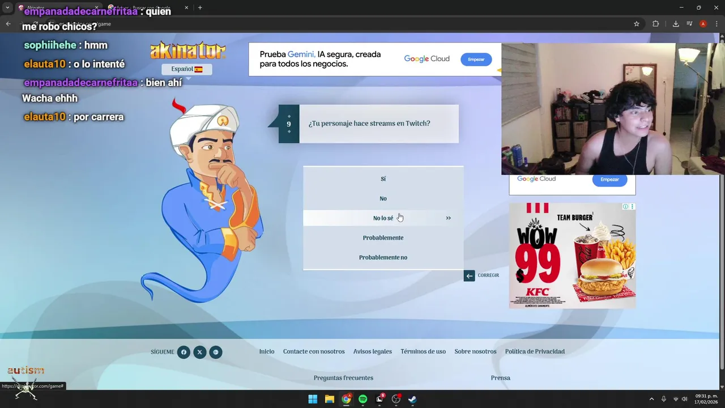
Task: Open 'Preguntas frecuentes' link
Action: click(x=343, y=378)
